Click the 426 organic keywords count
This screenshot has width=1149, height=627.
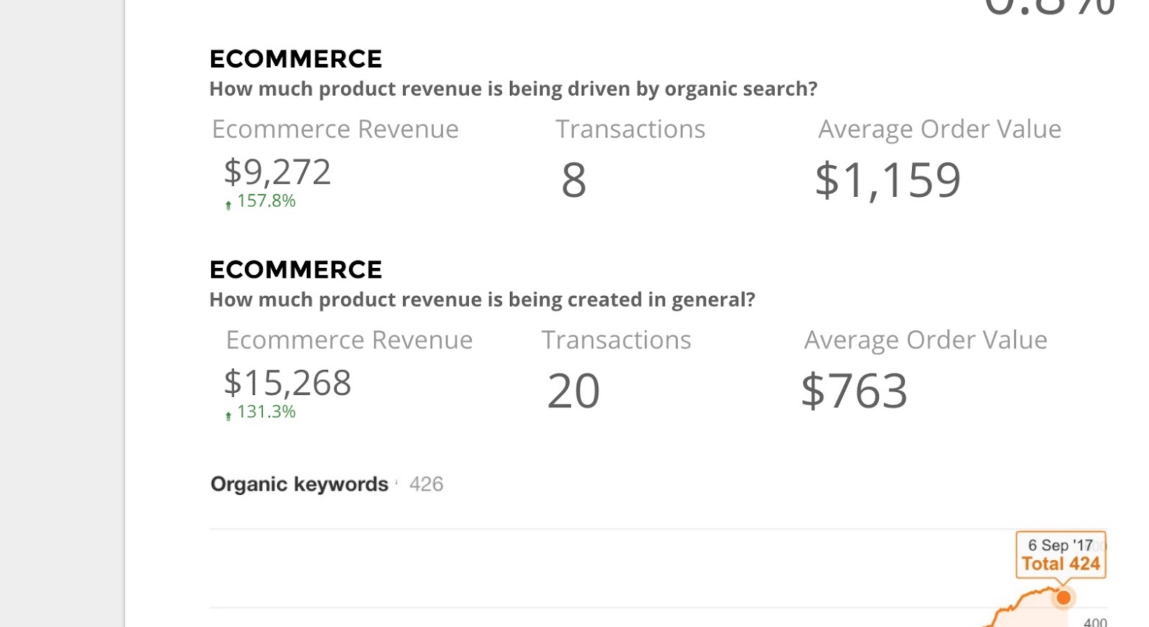426,484
